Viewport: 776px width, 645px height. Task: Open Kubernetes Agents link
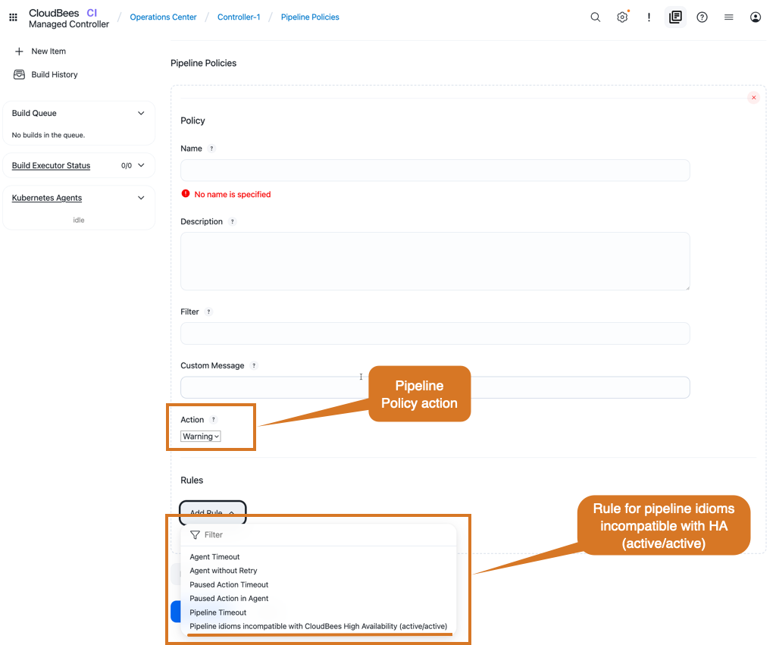click(47, 198)
